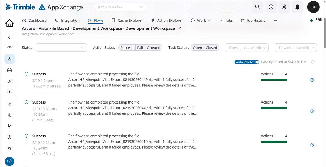Click Actions progress bar for 1:04pm run
The width and height of the screenshot is (326, 167).
(x=274, y=80)
